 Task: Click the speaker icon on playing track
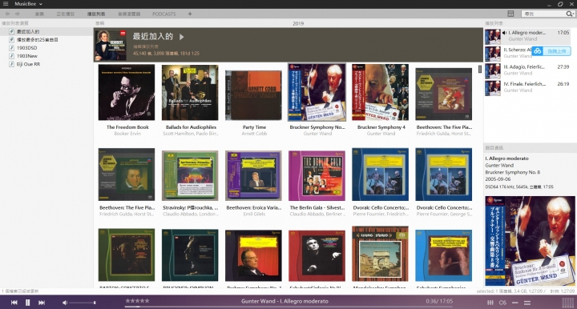504,33
